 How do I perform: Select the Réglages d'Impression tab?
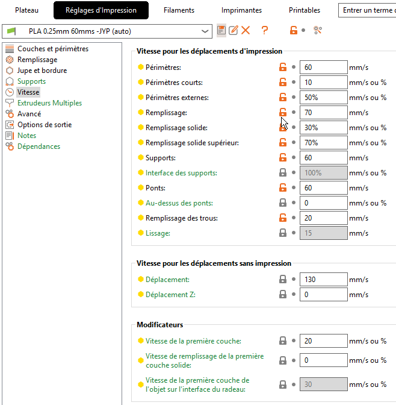101,10
